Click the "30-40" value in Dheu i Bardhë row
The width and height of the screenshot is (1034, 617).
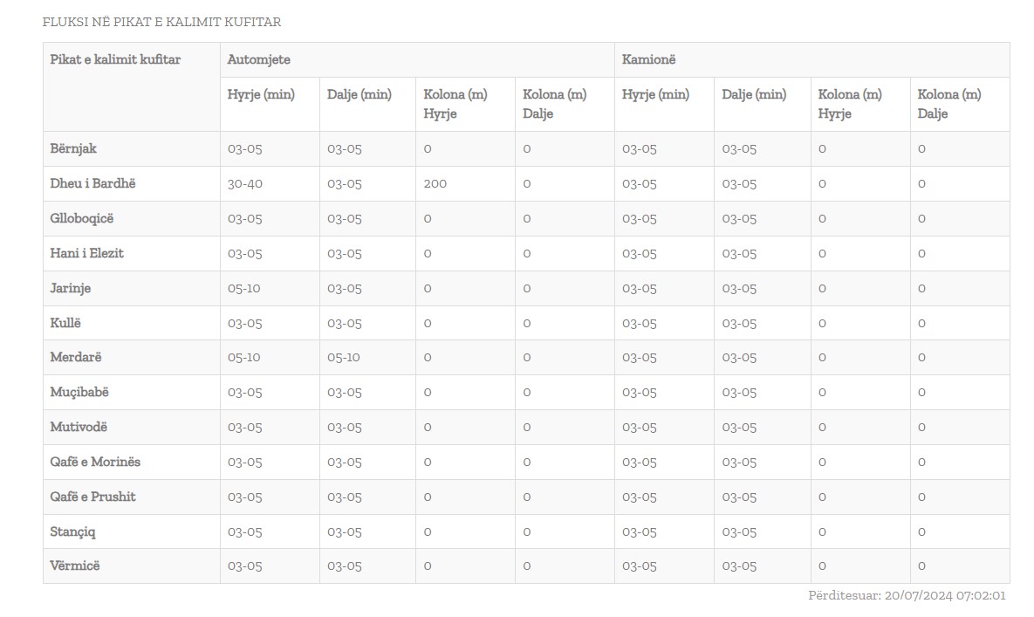pos(244,184)
